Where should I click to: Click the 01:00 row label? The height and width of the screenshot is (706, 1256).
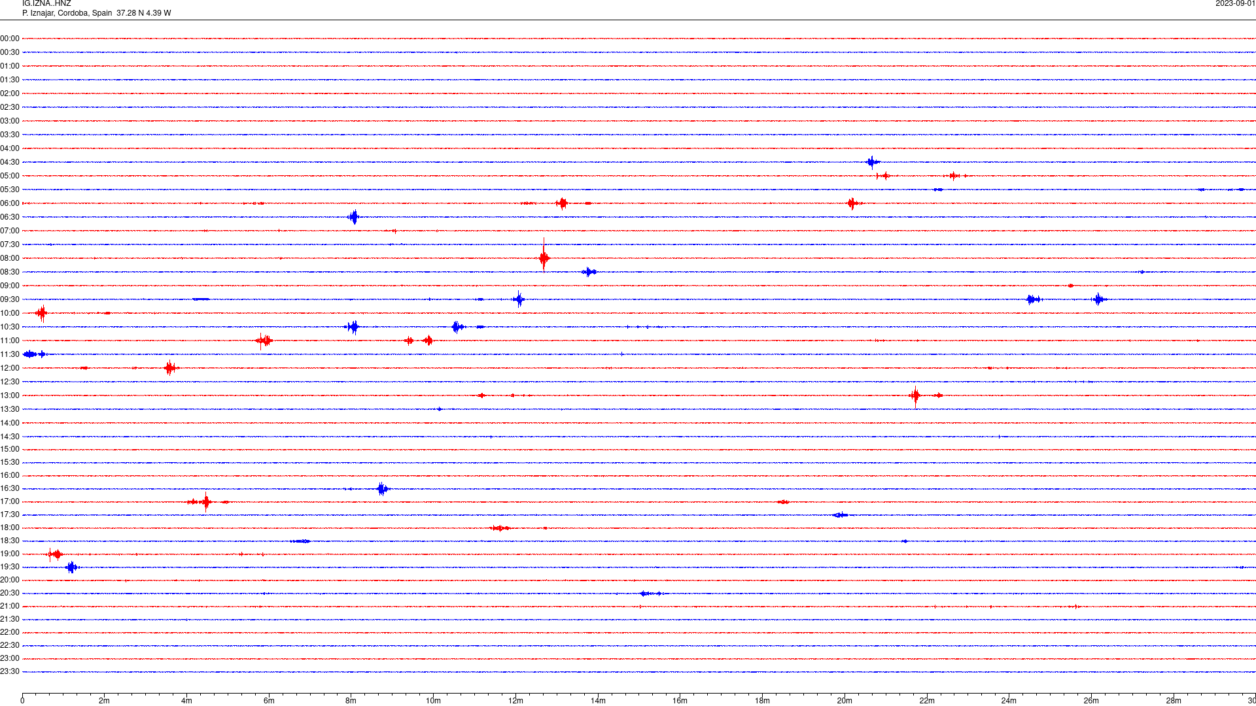tap(10, 66)
